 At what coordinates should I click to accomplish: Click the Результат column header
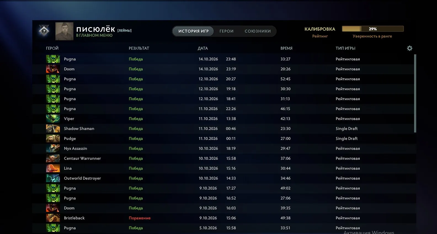click(139, 48)
